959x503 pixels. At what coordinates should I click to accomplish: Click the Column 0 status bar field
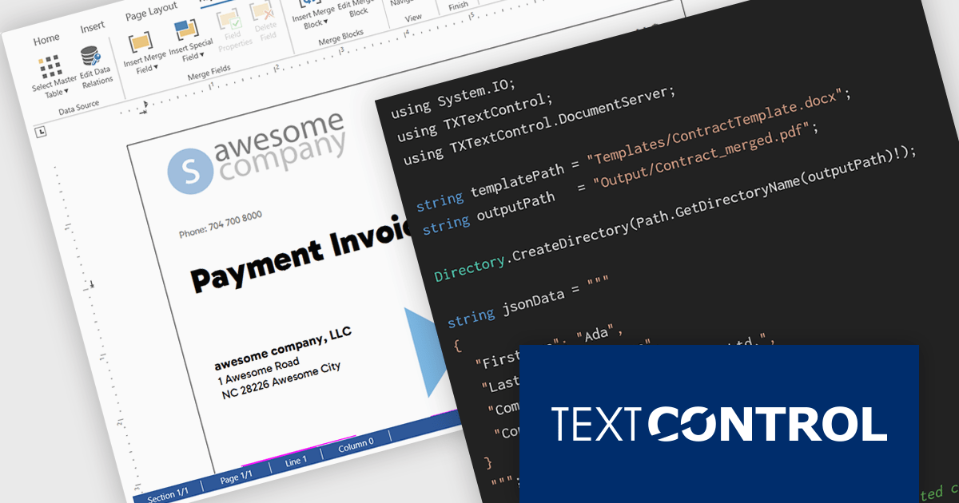tap(356, 443)
